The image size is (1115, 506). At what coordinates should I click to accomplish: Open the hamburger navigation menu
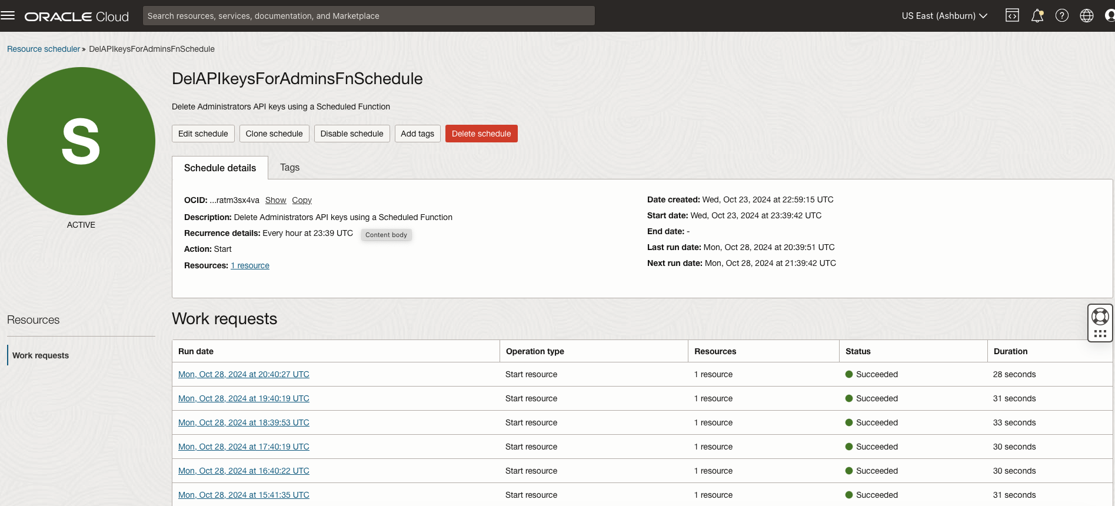tap(8, 16)
